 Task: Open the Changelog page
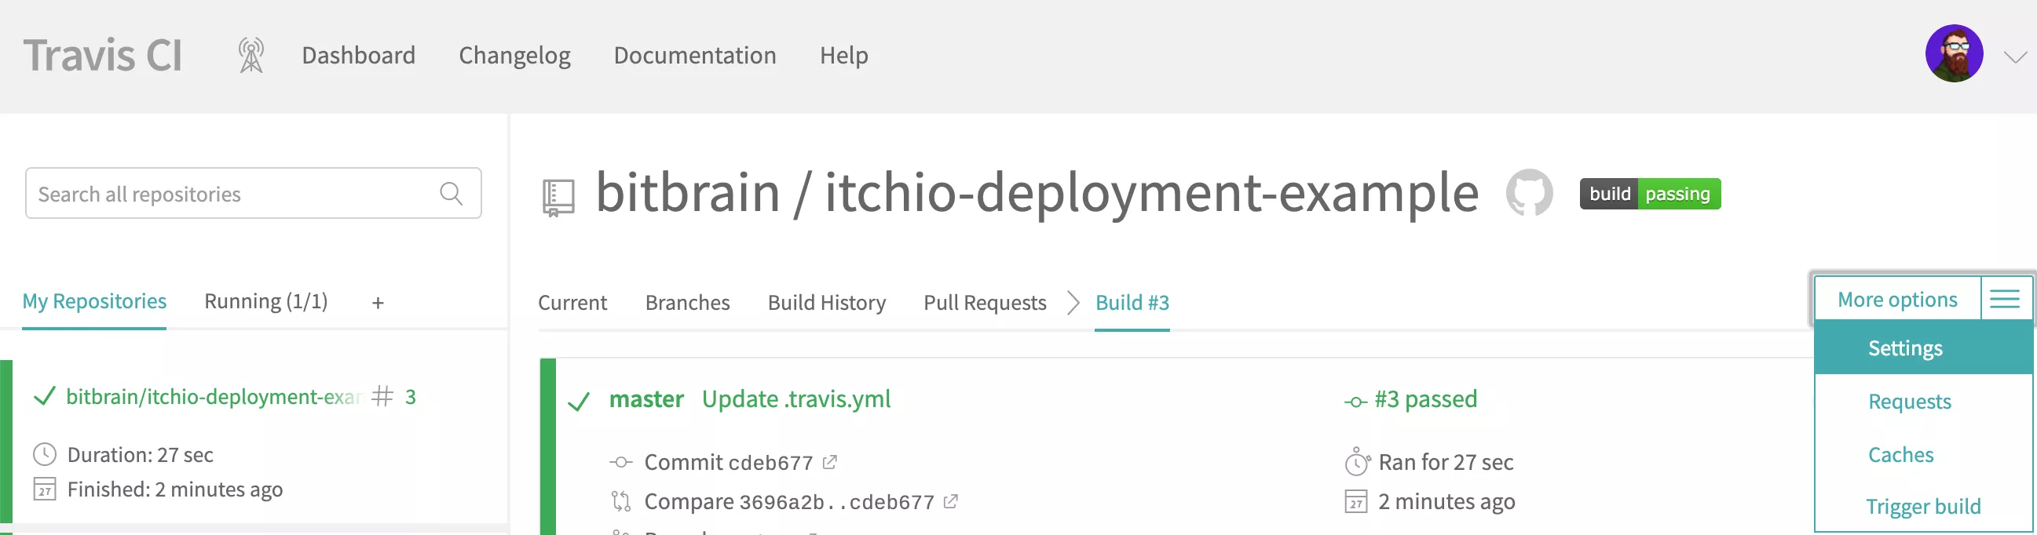pyautogui.click(x=515, y=56)
